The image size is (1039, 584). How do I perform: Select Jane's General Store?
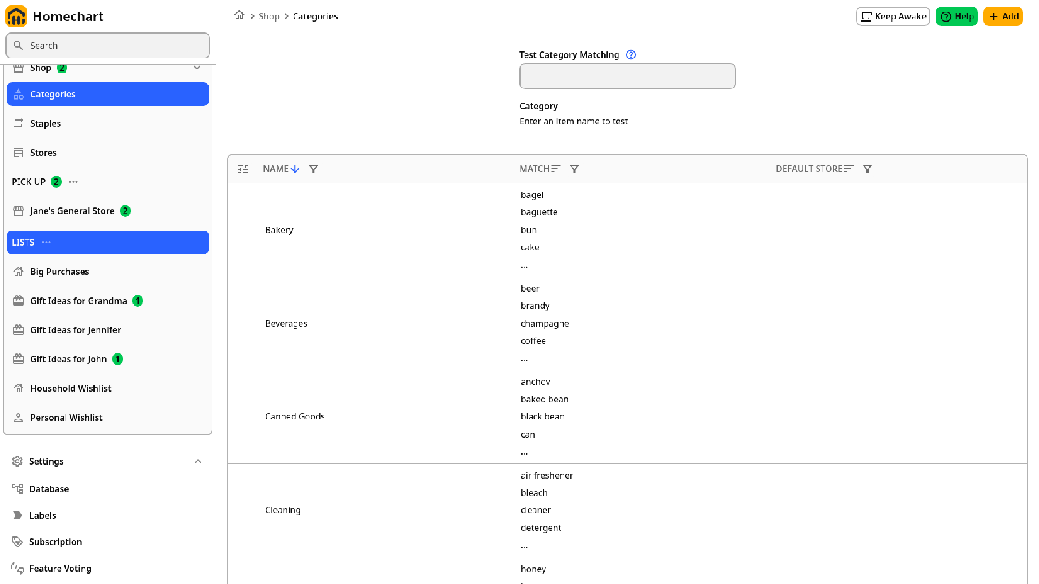(108, 211)
